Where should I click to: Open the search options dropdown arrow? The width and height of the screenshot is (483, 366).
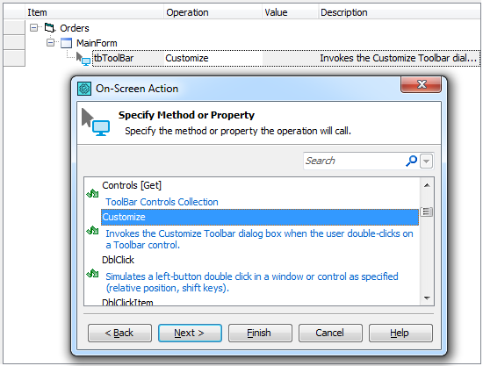point(426,161)
